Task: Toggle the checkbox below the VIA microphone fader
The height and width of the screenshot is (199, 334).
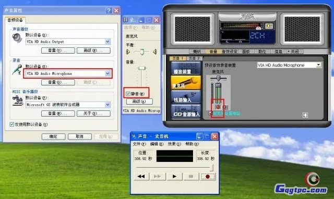Action: (210, 113)
